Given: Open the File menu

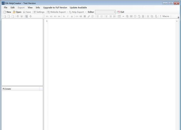Looking at the screenshot, I should point(5,8).
